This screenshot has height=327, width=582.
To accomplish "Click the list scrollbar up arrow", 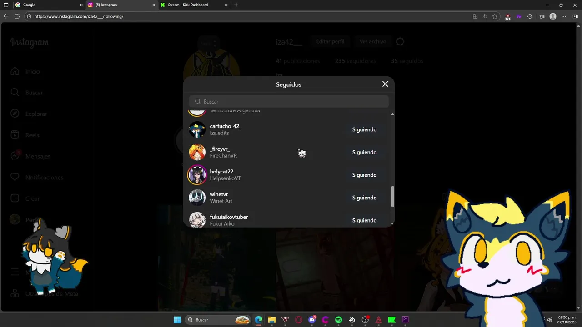I will (393, 114).
